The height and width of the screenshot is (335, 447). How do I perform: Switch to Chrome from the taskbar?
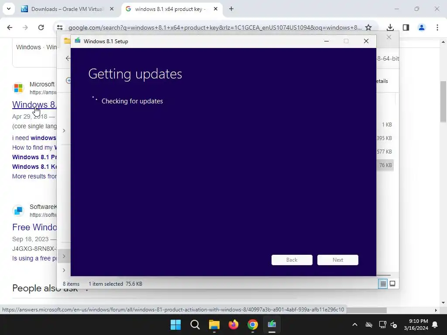point(253,325)
